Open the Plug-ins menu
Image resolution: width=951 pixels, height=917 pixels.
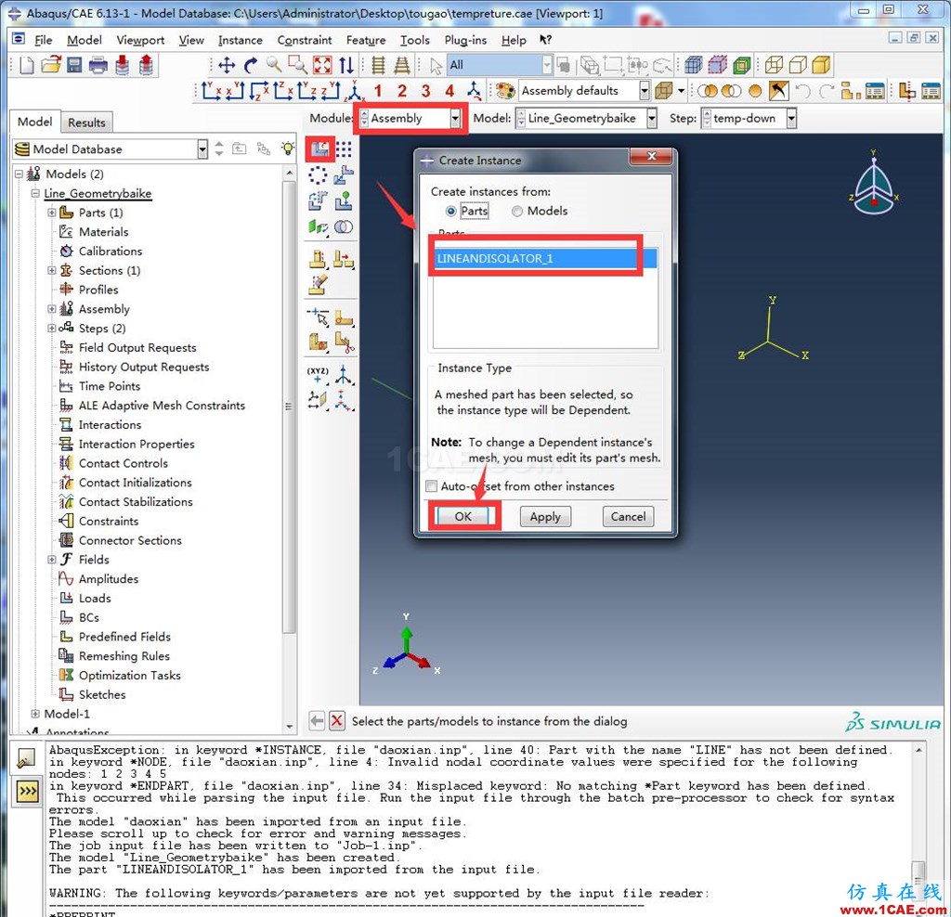coord(465,40)
